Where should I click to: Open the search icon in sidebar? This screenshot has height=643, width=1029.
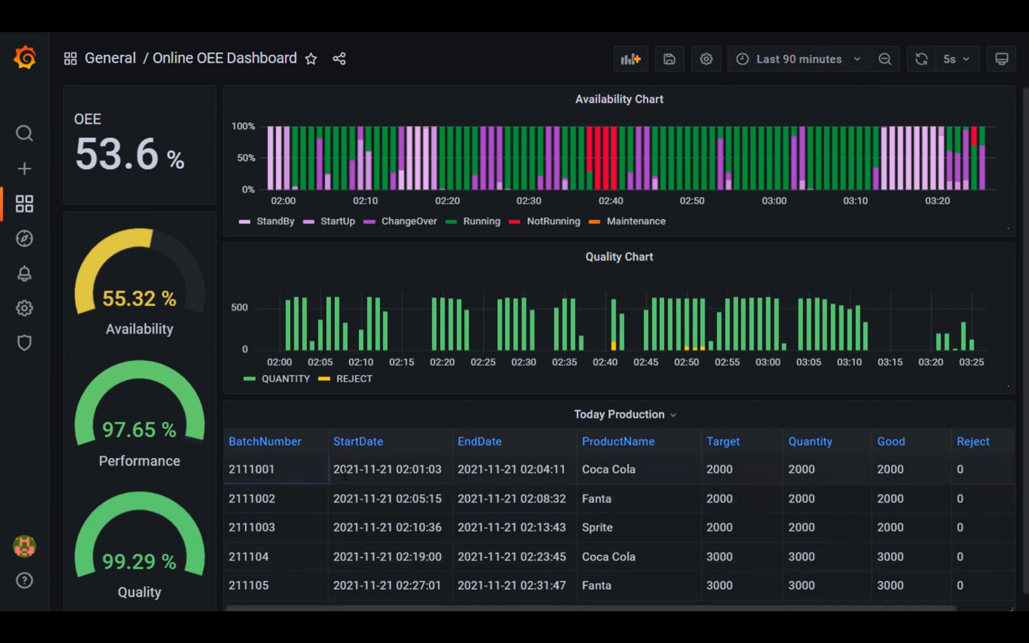click(24, 133)
